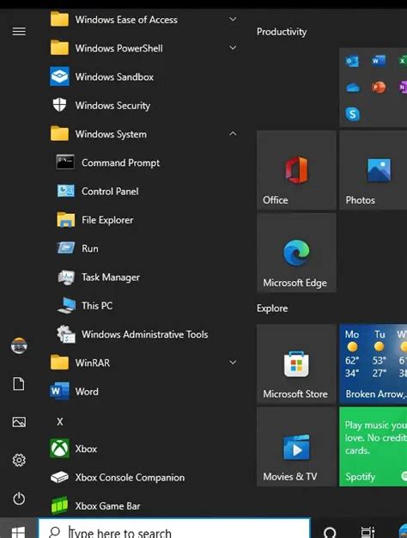
Task: Open the Photos tile
Action: pos(373,170)
